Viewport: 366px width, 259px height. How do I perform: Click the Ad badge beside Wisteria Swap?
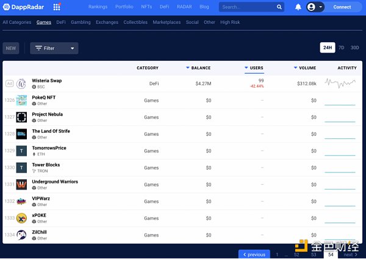click(9, 83)
